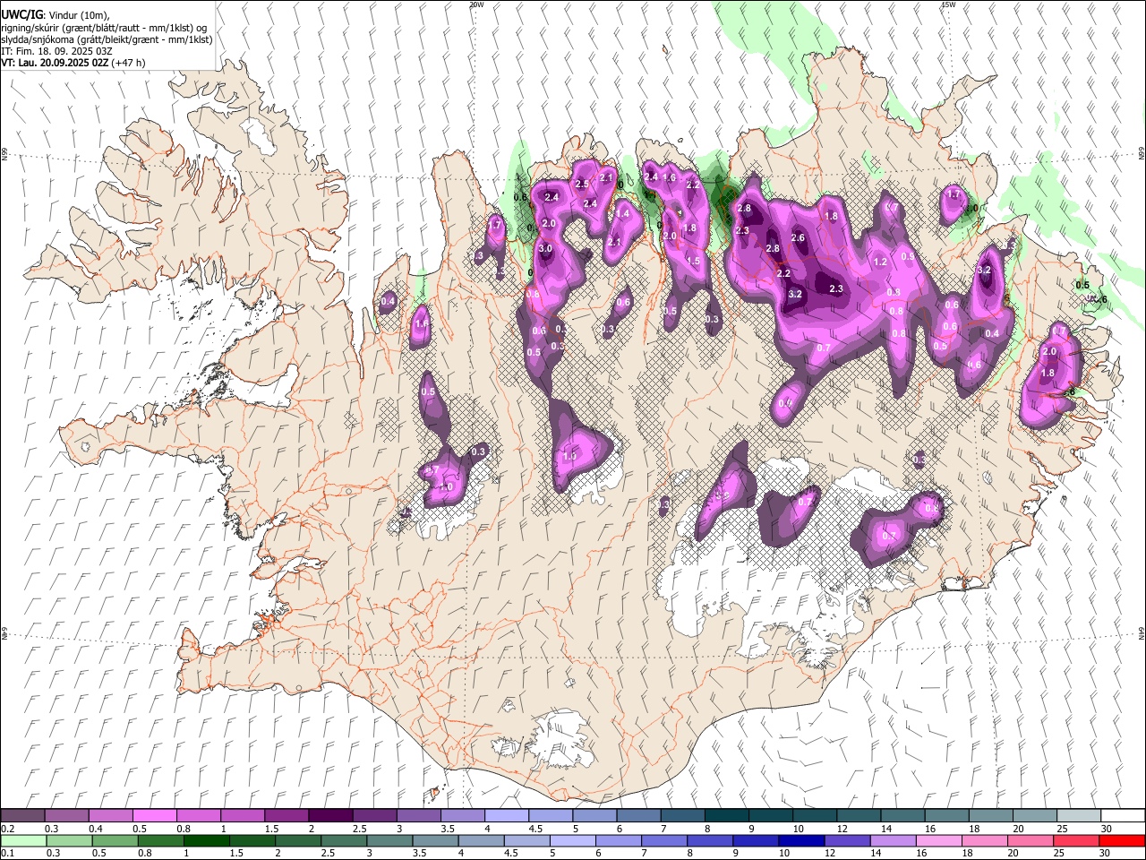Click the white snow swatch after 30

coord(1121,816)
